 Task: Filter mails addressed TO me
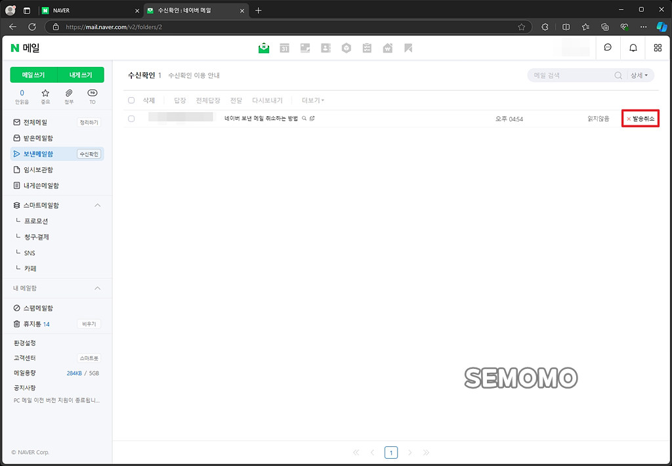92,96
